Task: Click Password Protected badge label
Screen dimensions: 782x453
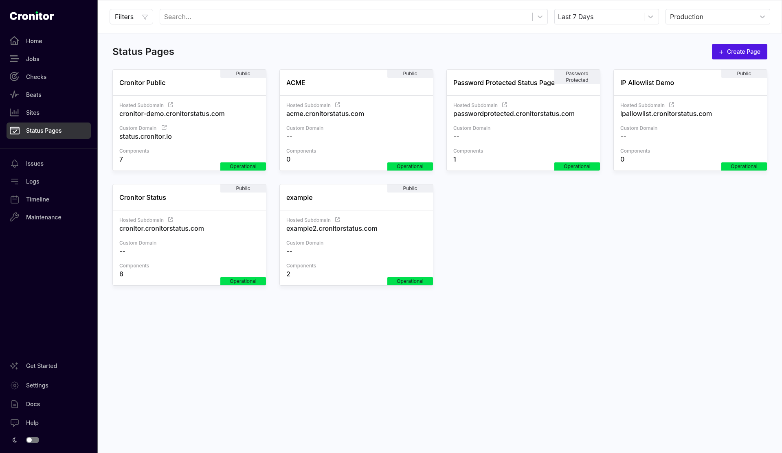Action: pos(577,77)
